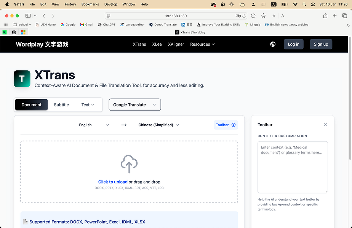This screenshot has width=352, height=228.
Task: Reload the page with refresh icon
Action: 244,16
